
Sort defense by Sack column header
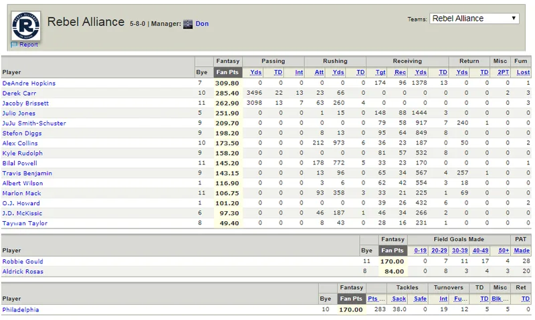[x=399, y=299]
